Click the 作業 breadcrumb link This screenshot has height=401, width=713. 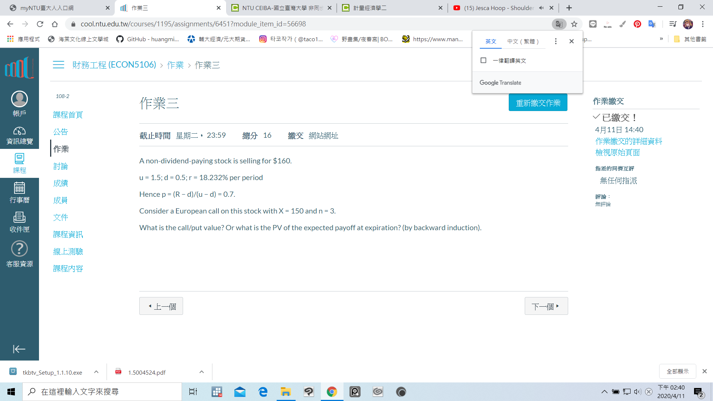point(175,65)
